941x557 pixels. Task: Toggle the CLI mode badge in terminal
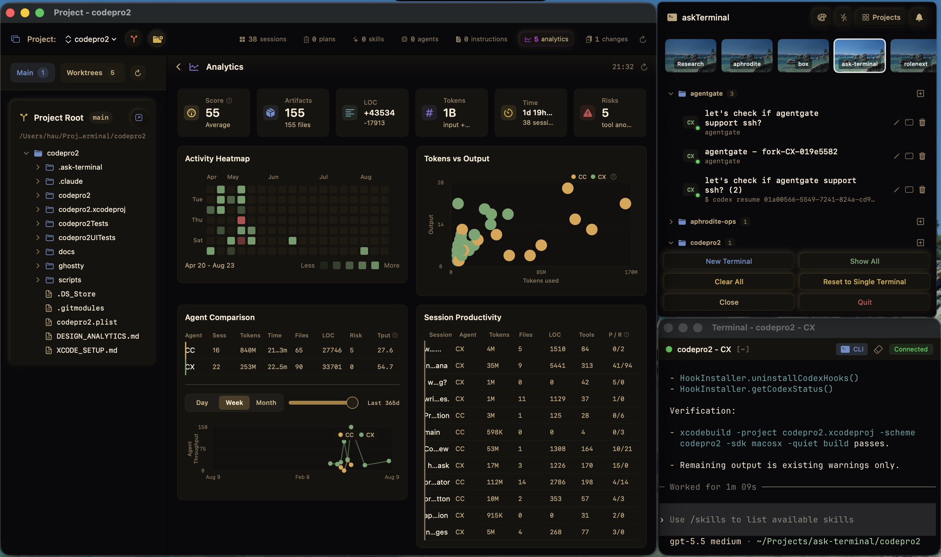click(x=852, y=350)
